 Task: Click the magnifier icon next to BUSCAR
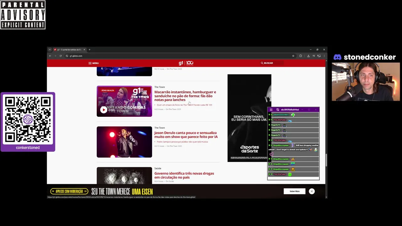(262, 63)
